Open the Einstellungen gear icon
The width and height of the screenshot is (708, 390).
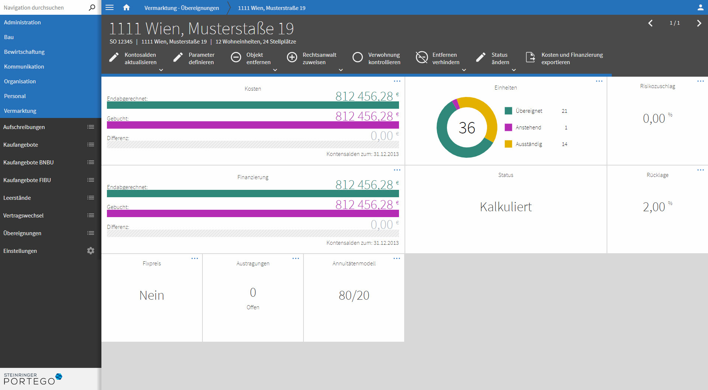point(91,251)
